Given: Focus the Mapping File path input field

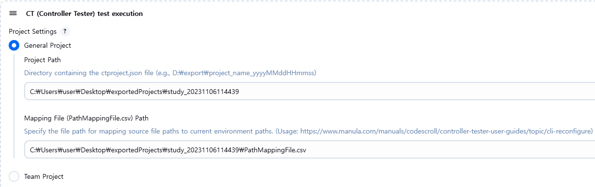Looking at the screenshot, I should point(309,150).
